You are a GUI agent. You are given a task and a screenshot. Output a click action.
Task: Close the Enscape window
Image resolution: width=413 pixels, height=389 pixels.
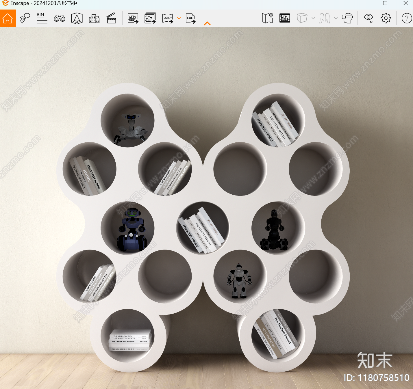coord(405,3)
